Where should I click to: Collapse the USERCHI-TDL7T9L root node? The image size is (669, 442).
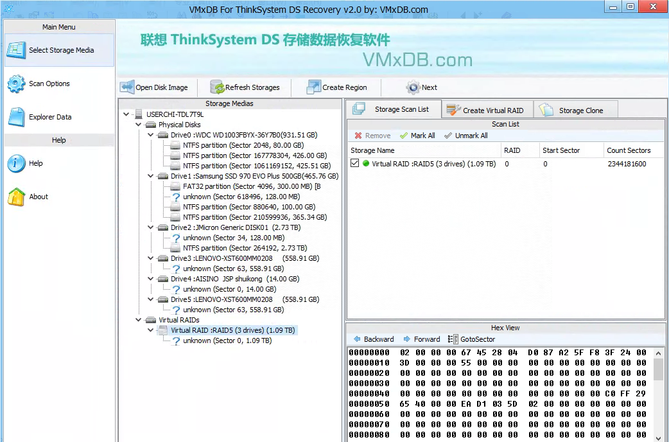point(126,114)
